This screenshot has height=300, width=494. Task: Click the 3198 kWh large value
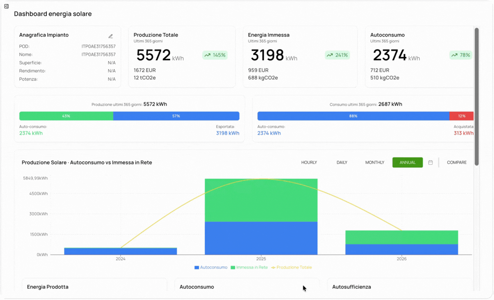click(274, 55)
